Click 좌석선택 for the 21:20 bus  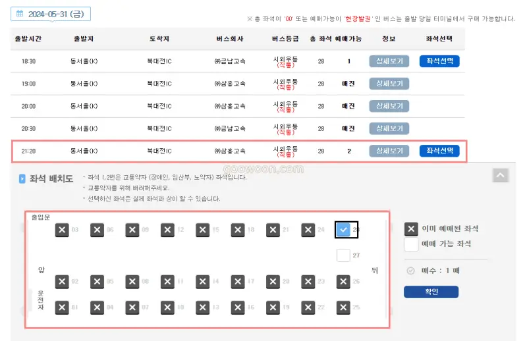(x=439, y=151)
